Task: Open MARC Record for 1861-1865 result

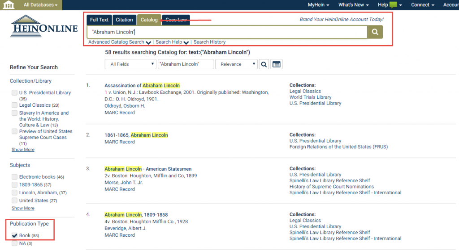Action: tap(120, 142)
